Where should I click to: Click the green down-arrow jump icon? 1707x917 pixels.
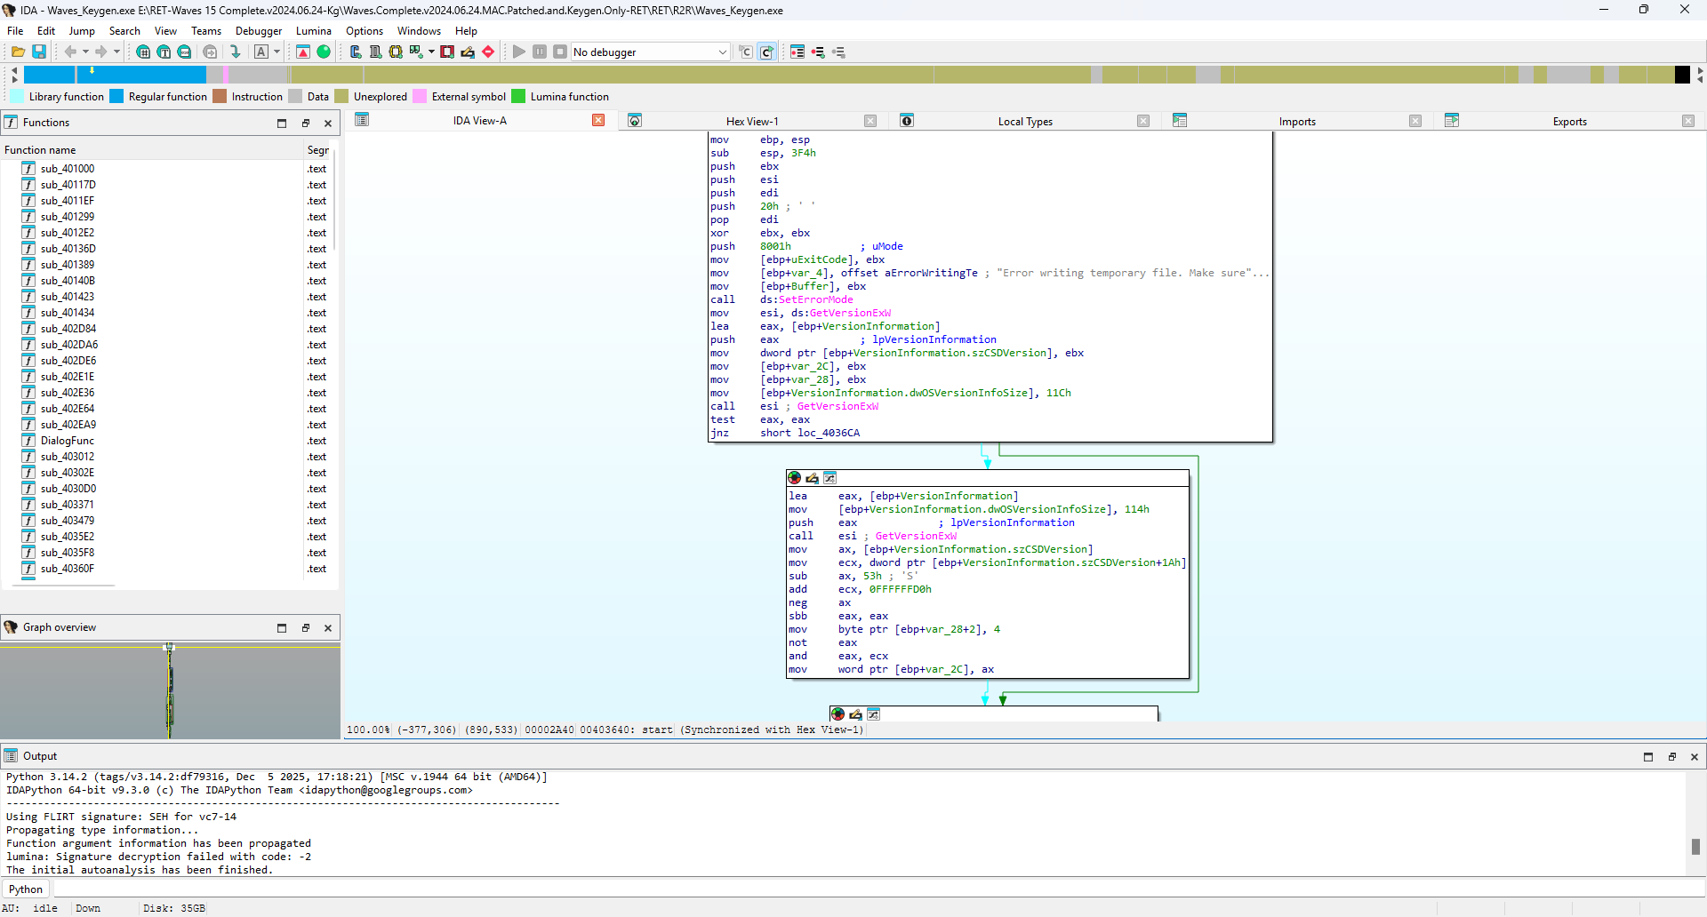tap(236, 52)
